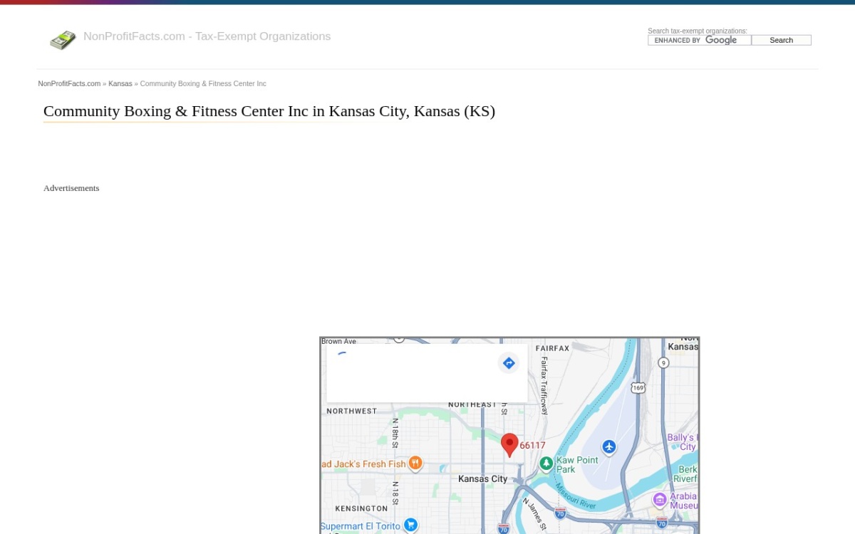The image size is (855, 534).
Task: Click Supermart El Torito shopping cart marker
Action: pos(410,525)
